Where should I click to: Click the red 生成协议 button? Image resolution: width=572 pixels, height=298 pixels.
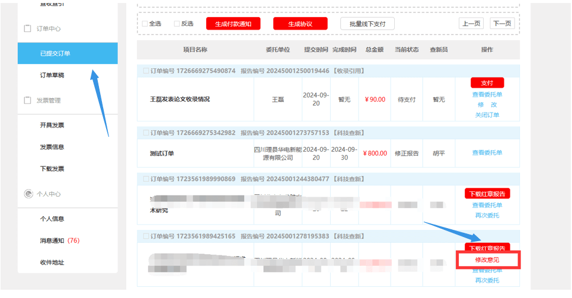coord(300,24)
